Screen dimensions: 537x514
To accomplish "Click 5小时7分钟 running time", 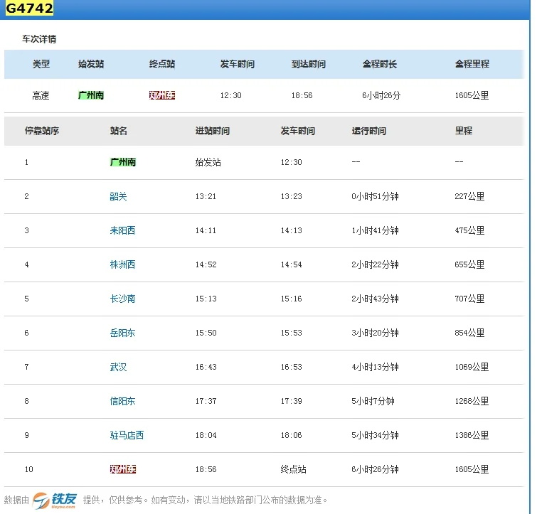I will point(373,401).
